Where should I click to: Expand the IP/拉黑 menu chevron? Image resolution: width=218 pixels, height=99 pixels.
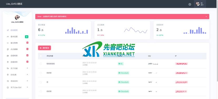(27, 75)
